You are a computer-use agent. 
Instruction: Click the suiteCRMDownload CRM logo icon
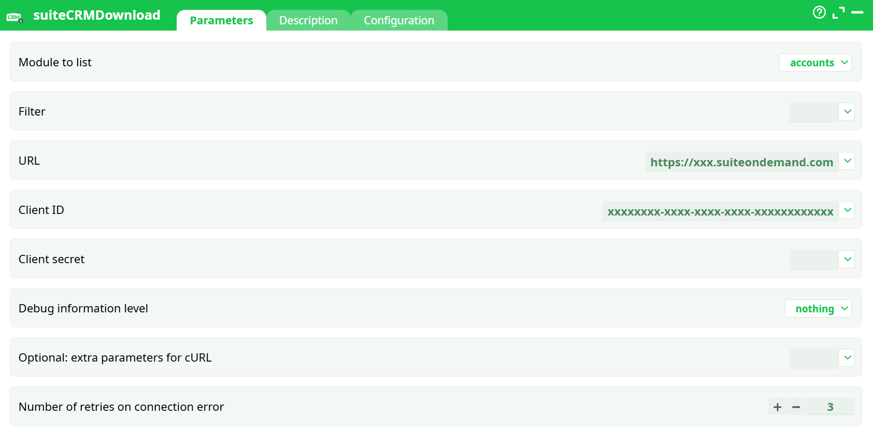coord(15,18)
